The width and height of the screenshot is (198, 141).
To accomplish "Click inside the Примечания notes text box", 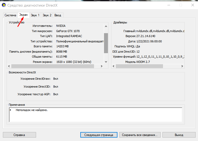I will [x=95, y=115].
